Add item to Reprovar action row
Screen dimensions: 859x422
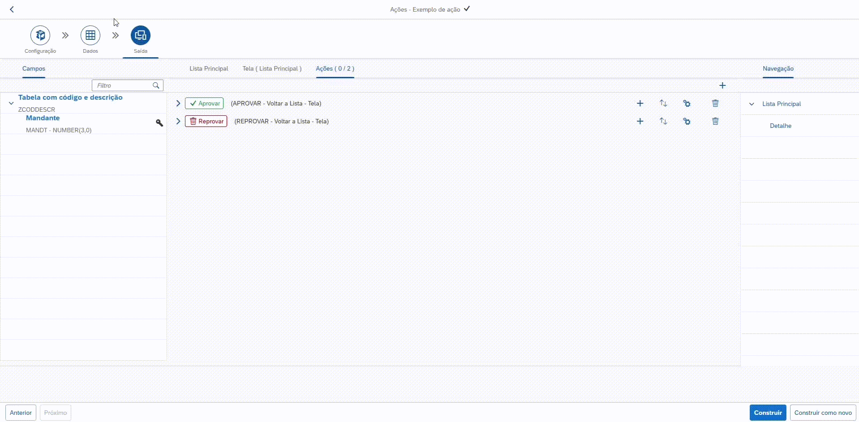[640, 121]
